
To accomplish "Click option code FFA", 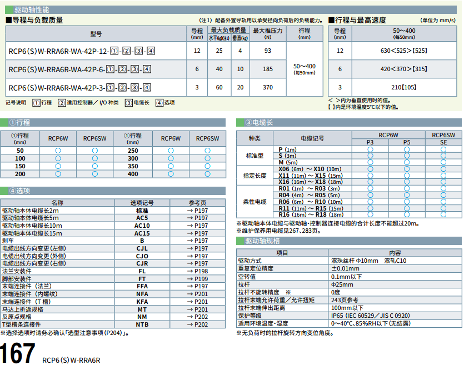I will (x=142, y=286).
